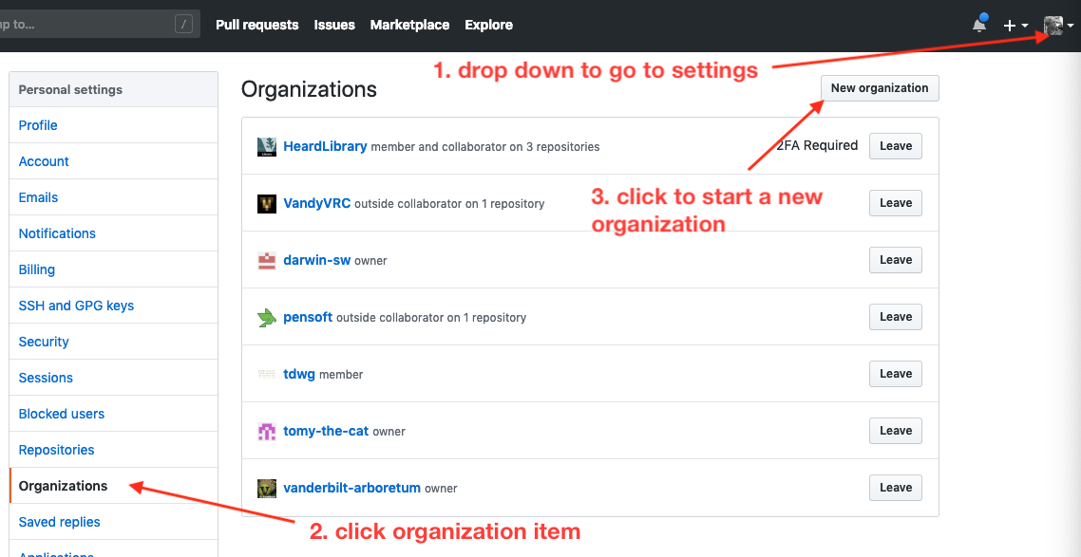Select Notifications in the settings sidebar
Viewport: 1081px width, 557px height.
coord(114,233)
